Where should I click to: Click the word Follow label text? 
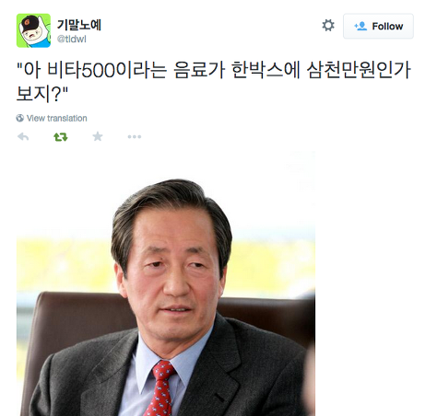click(387, 27)
